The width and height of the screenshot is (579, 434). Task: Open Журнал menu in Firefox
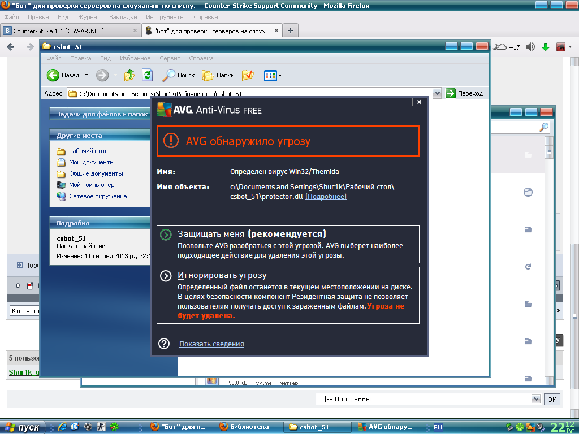pos(89,17)
